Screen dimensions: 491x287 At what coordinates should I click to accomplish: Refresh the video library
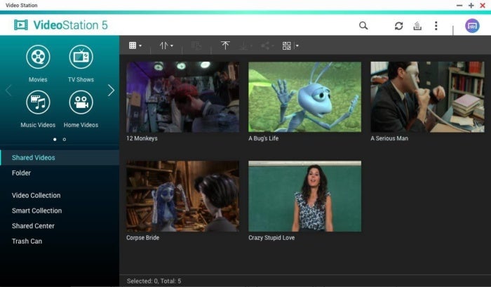[x=398, y=26]
